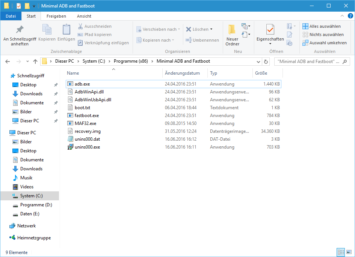Viewport: 355px width, 257px height.
Task: Open the Datei menu tab
Action: coord(11,16)
